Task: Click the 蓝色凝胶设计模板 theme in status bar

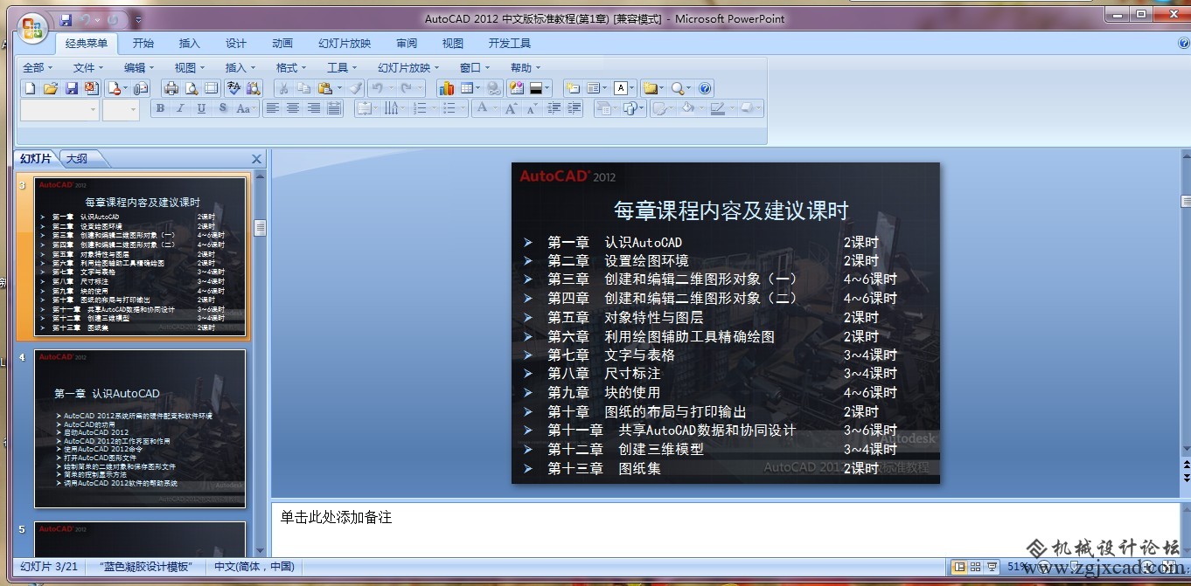Action: coord(146,567)
